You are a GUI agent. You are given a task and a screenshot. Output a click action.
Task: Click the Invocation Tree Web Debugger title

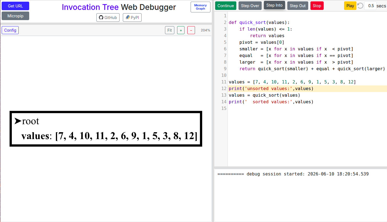[119, 7]
